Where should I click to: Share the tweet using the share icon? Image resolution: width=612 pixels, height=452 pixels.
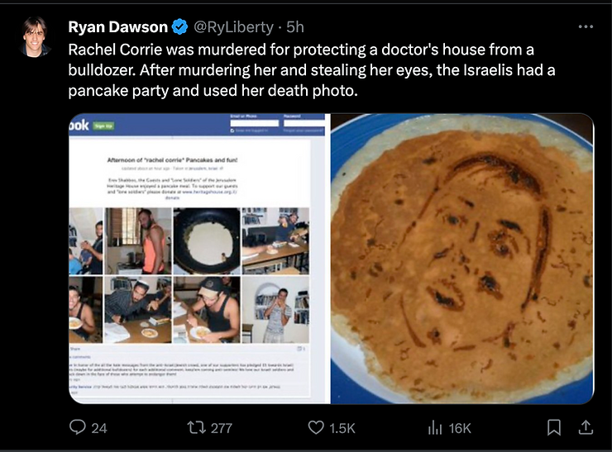(585, 427)
